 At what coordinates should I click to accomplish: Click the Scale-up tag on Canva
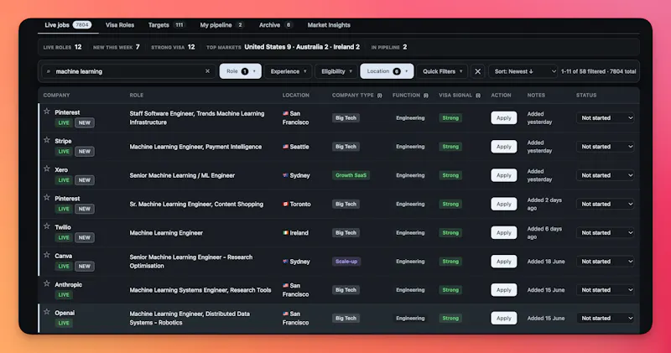click(x=346, y=262)
